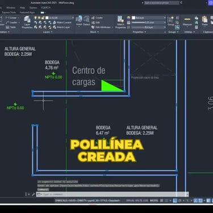Open the Help menu
213x213 pixels.
[x=22, y=8]
